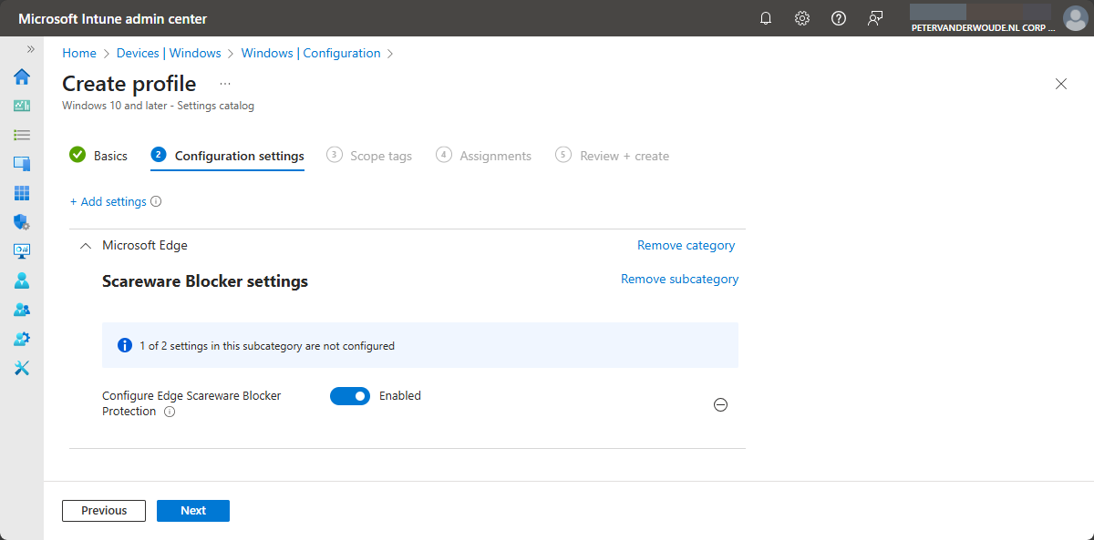Click the Add settings link
This screenshot has height=540, width=1094.
pos(108,202)
